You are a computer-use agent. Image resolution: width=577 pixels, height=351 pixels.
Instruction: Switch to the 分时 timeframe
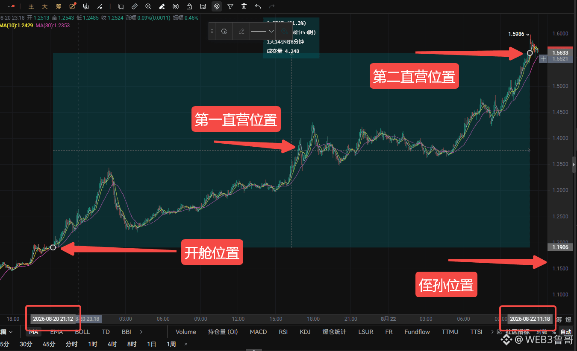pyautogui.click(x=71, y=344)
